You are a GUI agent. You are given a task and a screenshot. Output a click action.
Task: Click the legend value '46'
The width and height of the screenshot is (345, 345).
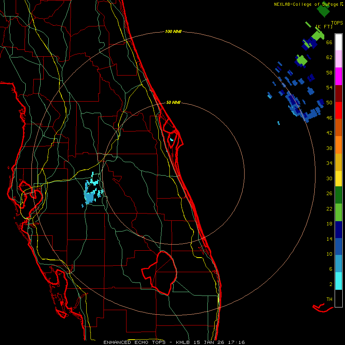(329, 118)
